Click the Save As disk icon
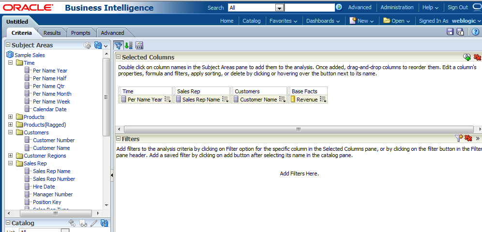Screen dimensions: 482x232 click(x=460, y=31)
